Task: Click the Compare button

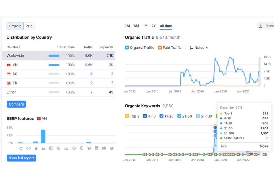Action: coord(16,104)
